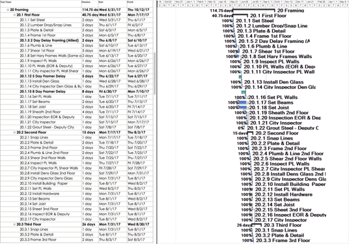The image size is (349, 244).
Task: Select task 20.1.13 Install Den Glass
Action: point(40,81)
